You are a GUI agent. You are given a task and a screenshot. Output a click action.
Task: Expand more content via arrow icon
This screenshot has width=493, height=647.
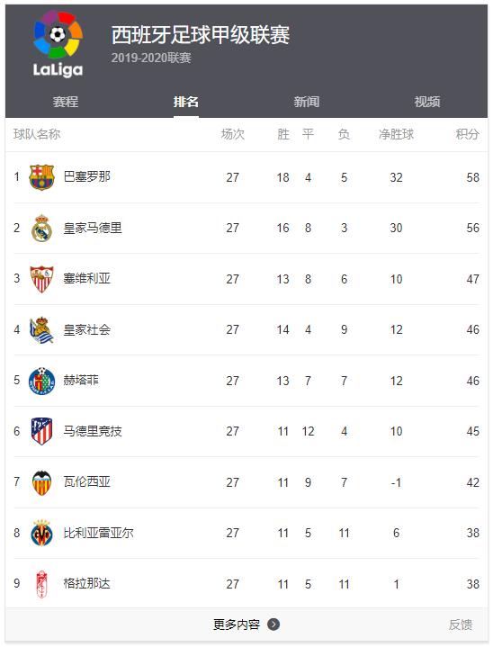tap(273, 625)
